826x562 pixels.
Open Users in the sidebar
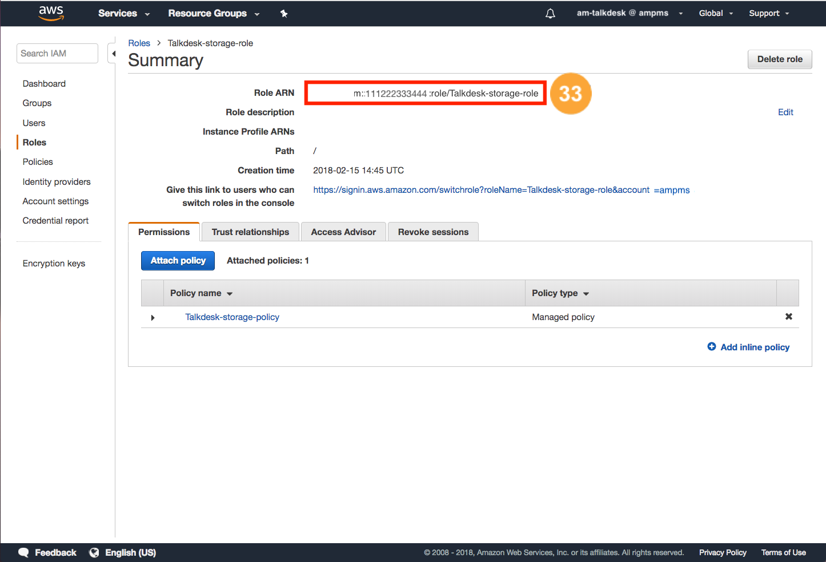click(34, 123)
